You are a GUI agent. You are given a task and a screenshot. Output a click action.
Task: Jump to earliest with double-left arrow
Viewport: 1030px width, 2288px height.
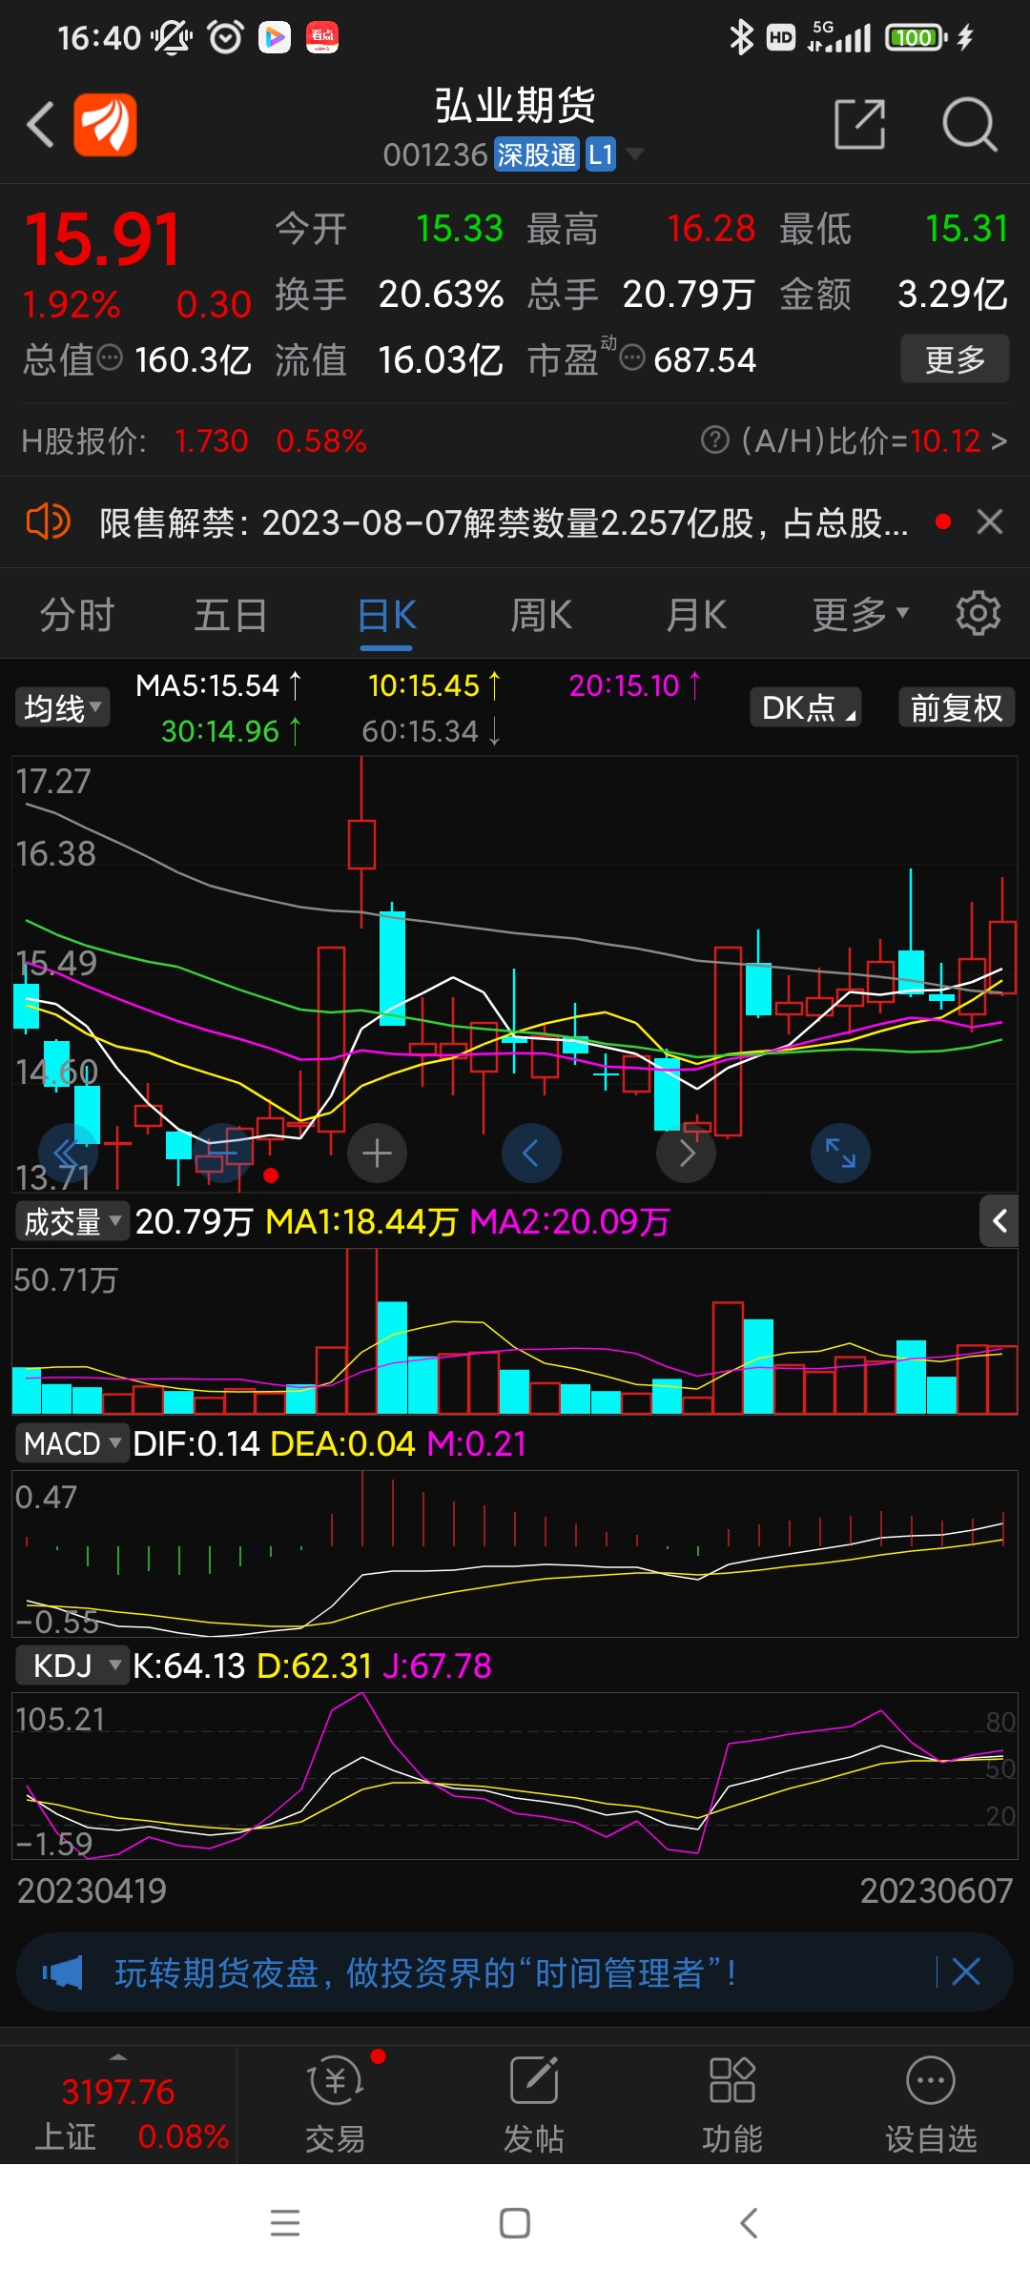tap(69, 1153)
